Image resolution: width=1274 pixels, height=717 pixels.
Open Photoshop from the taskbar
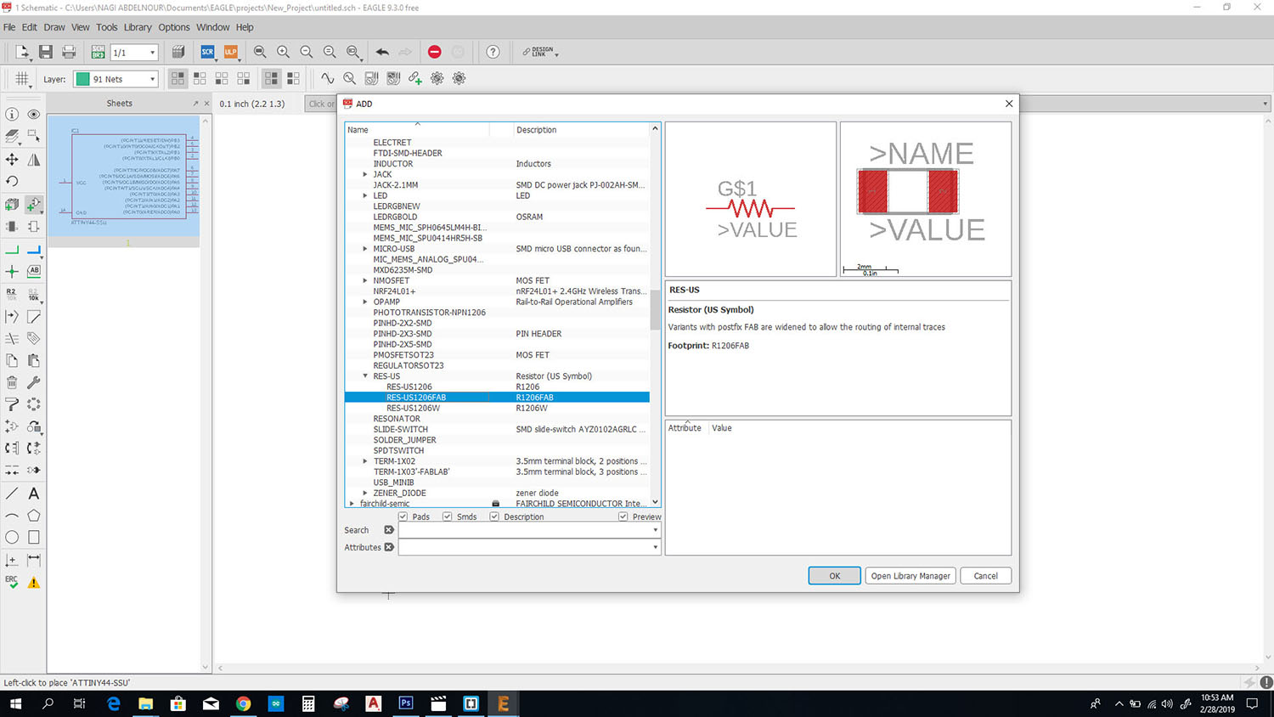click(405, 703)
